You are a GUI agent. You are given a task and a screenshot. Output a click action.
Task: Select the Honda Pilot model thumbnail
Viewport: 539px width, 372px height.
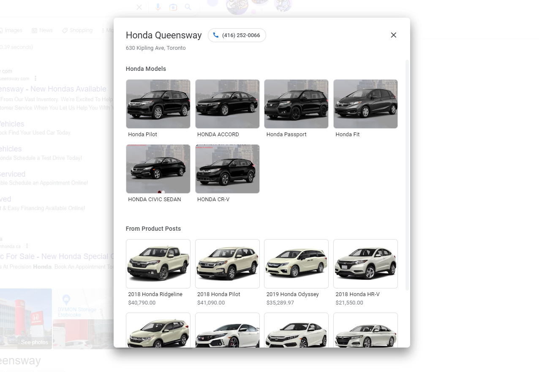click(158, 104)
